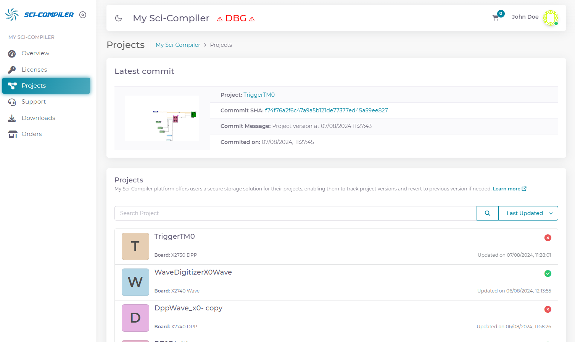Click the Sci-Compiler swirl logo
The image size is (575, 342).
[12, 14]
